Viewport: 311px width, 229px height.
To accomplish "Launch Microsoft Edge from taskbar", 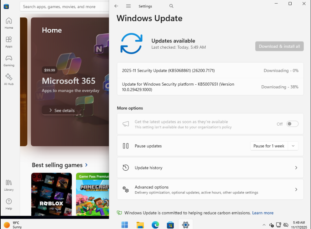I will (x=155, y=225).
